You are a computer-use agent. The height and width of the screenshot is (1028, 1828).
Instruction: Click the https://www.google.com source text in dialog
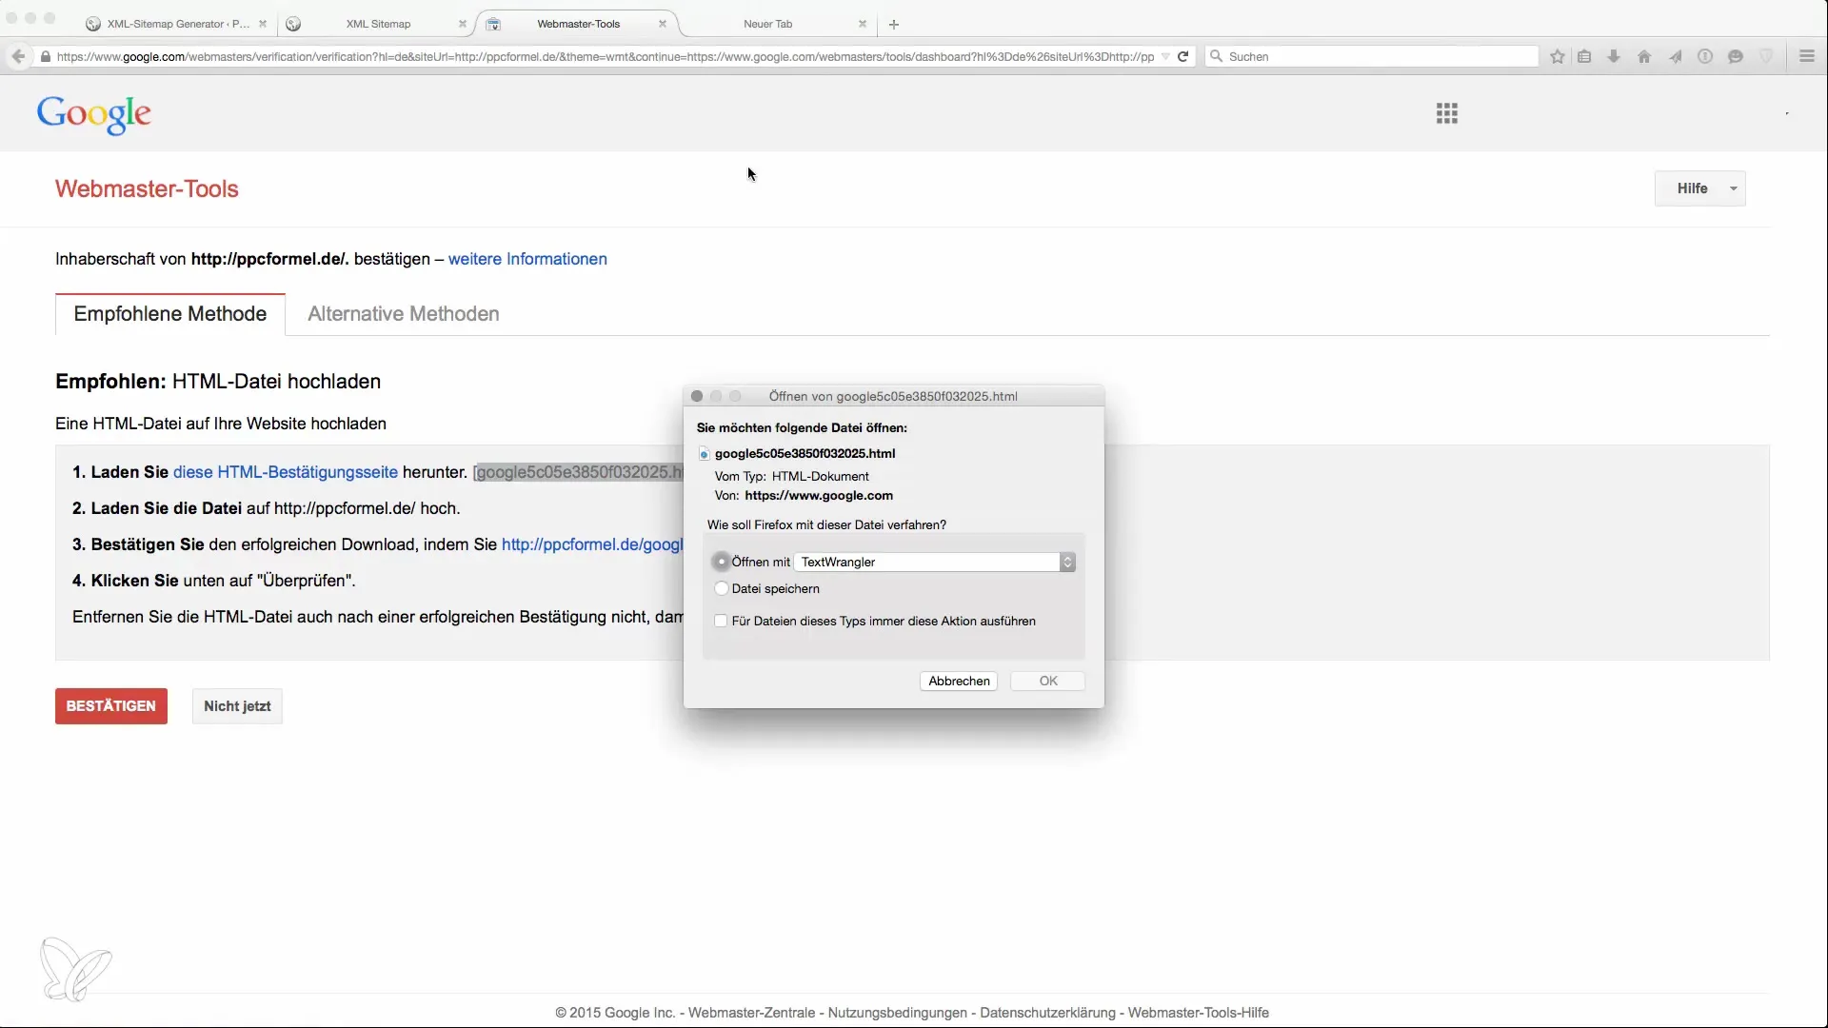click(819, 495)
